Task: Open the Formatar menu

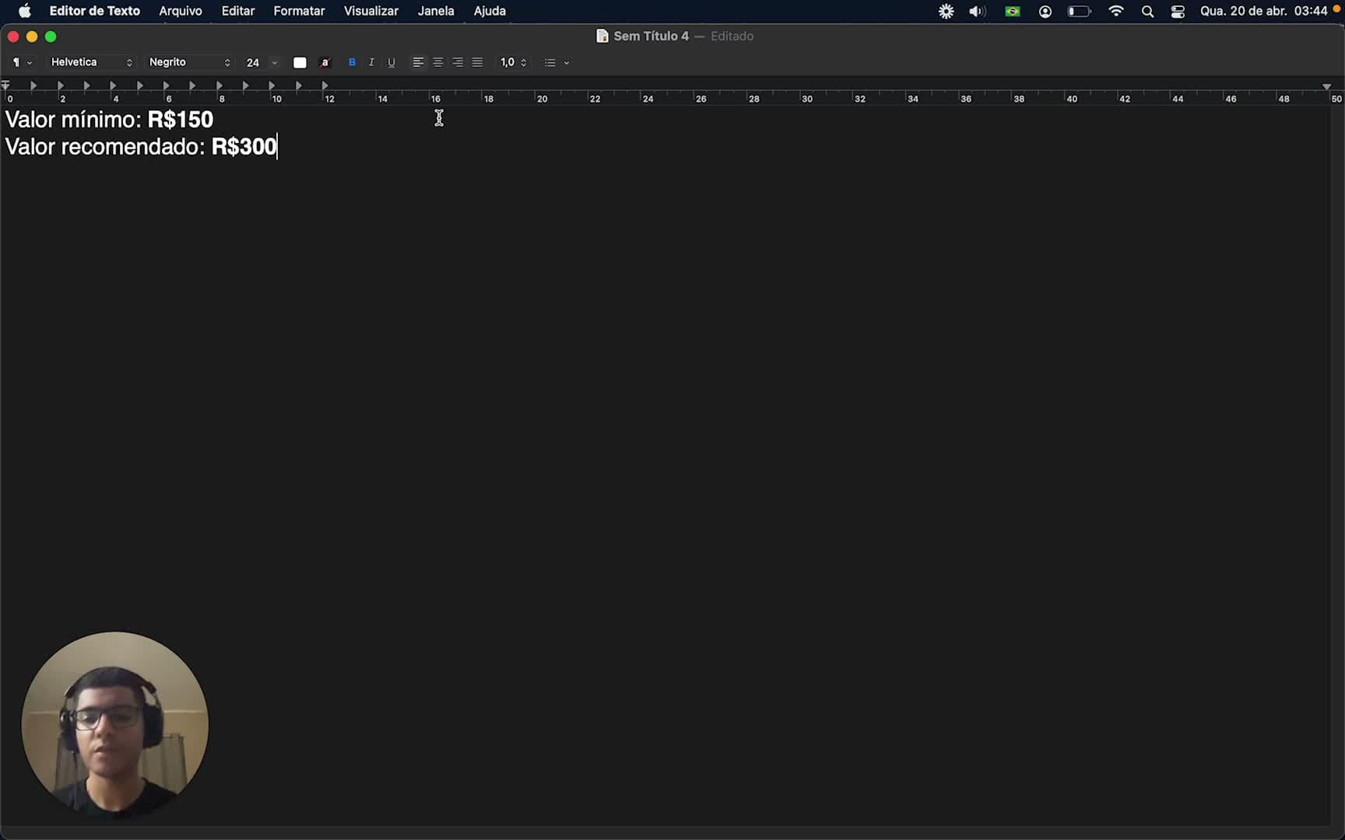Action: point(299,11)
